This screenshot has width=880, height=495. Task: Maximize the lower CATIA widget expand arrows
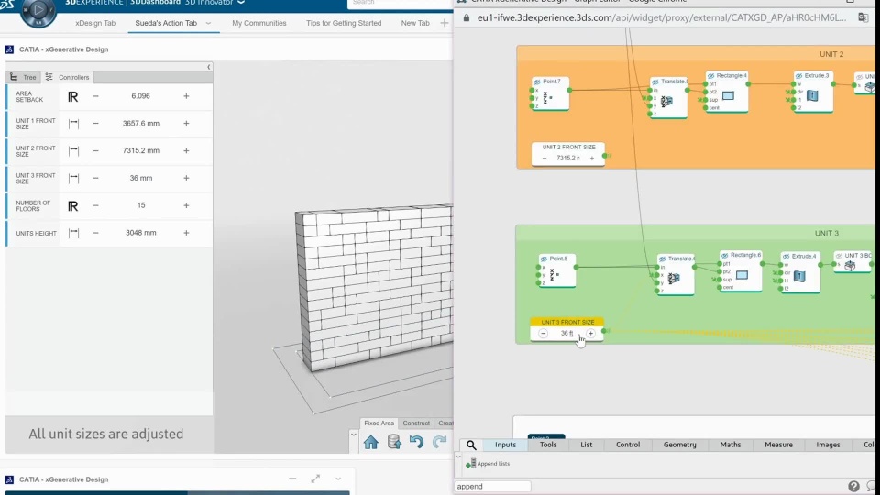(x=315, y=478)
